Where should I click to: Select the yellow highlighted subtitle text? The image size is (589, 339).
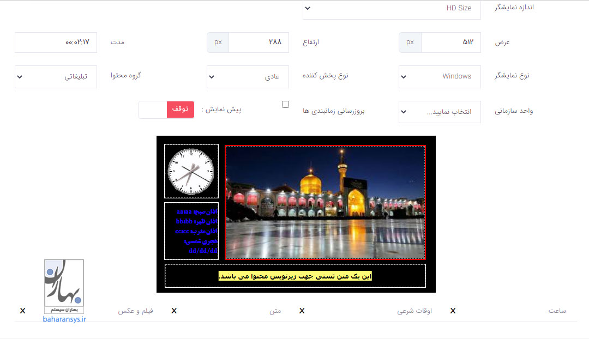coord(295,276)
